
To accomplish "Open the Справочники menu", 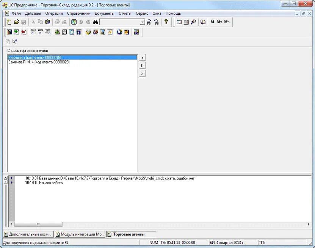I will click(79, 14).
